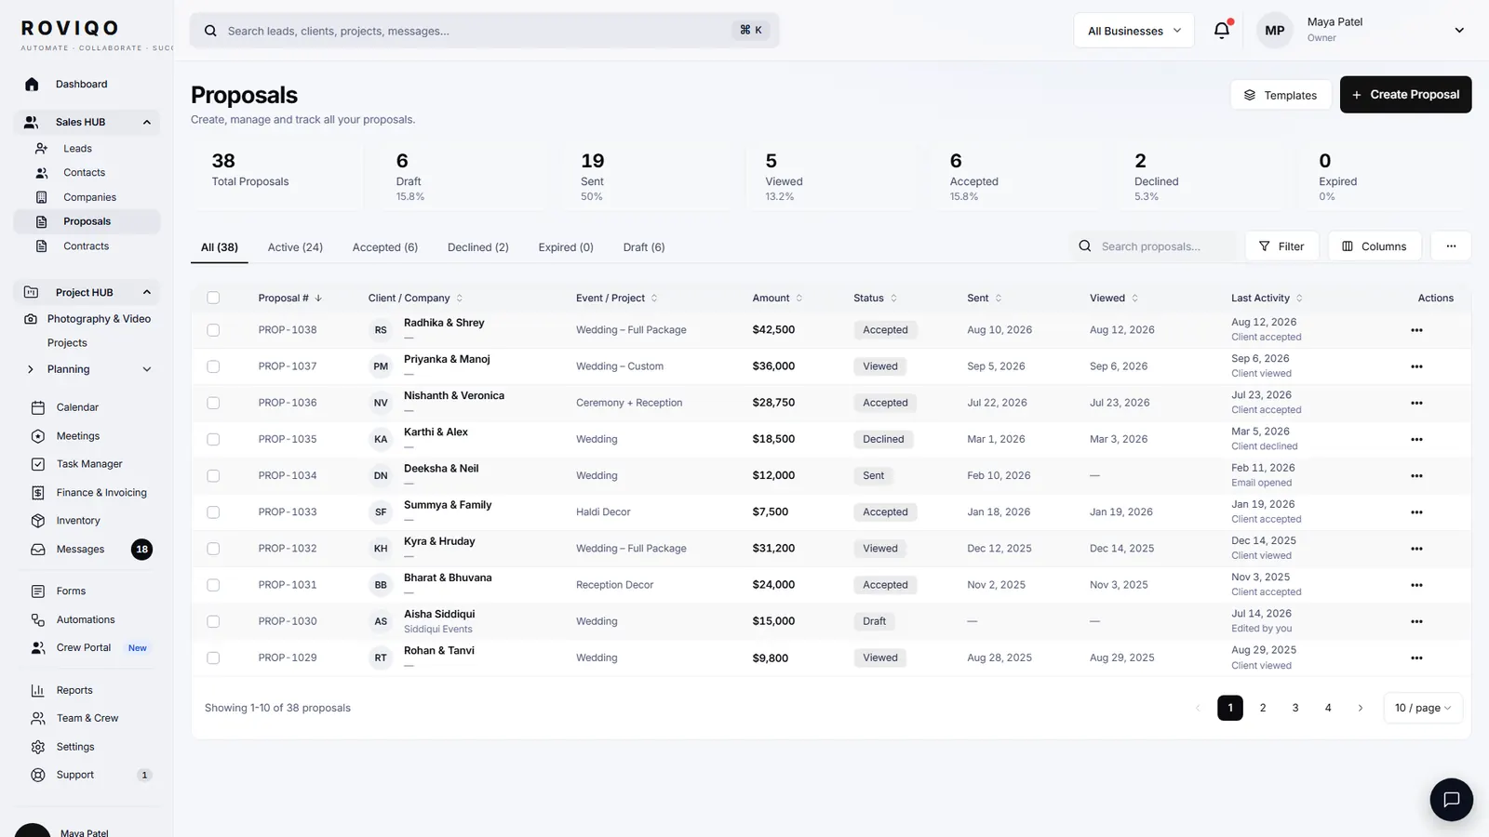
Task: Open Finance & Invoicing section
Action: click(101, 493)
